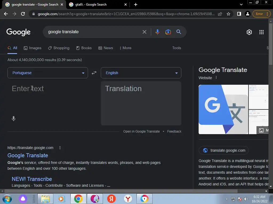Image resolution: width=273 pixels, height=204 pixels.
Task: Open Chrome menu three dots
Action: tap(267, 14)
